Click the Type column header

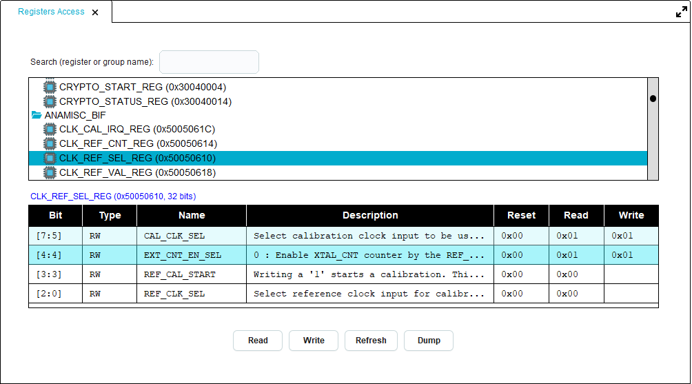[x=110, y=215]
